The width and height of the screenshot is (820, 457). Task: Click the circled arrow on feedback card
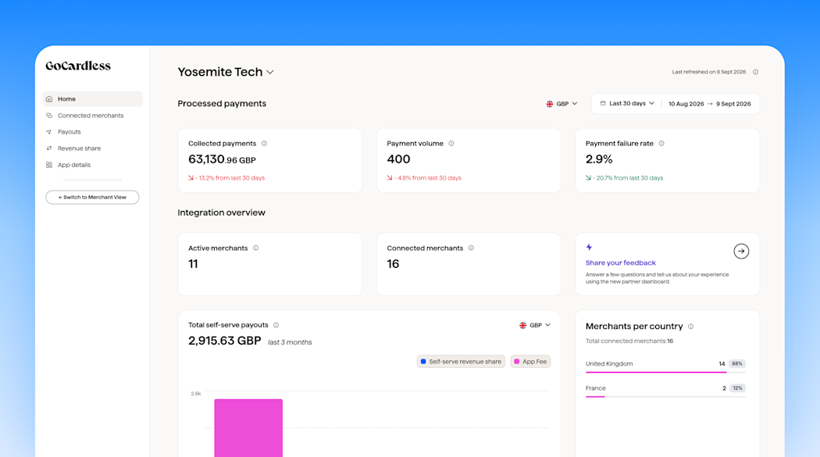click(741, 252)
